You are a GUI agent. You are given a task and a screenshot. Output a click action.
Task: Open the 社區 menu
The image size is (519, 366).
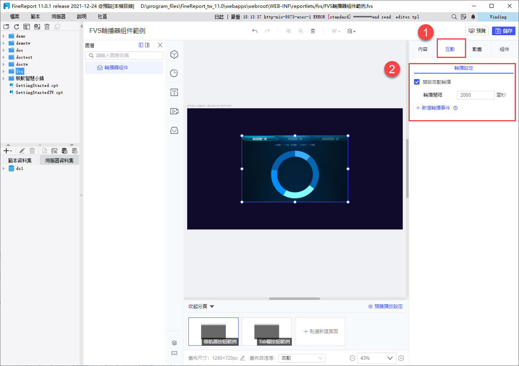pos(102,16)
